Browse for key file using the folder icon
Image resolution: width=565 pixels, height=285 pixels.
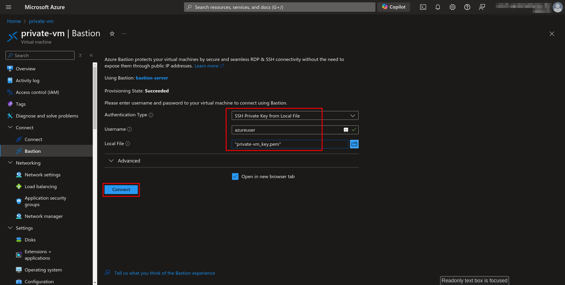354,144
